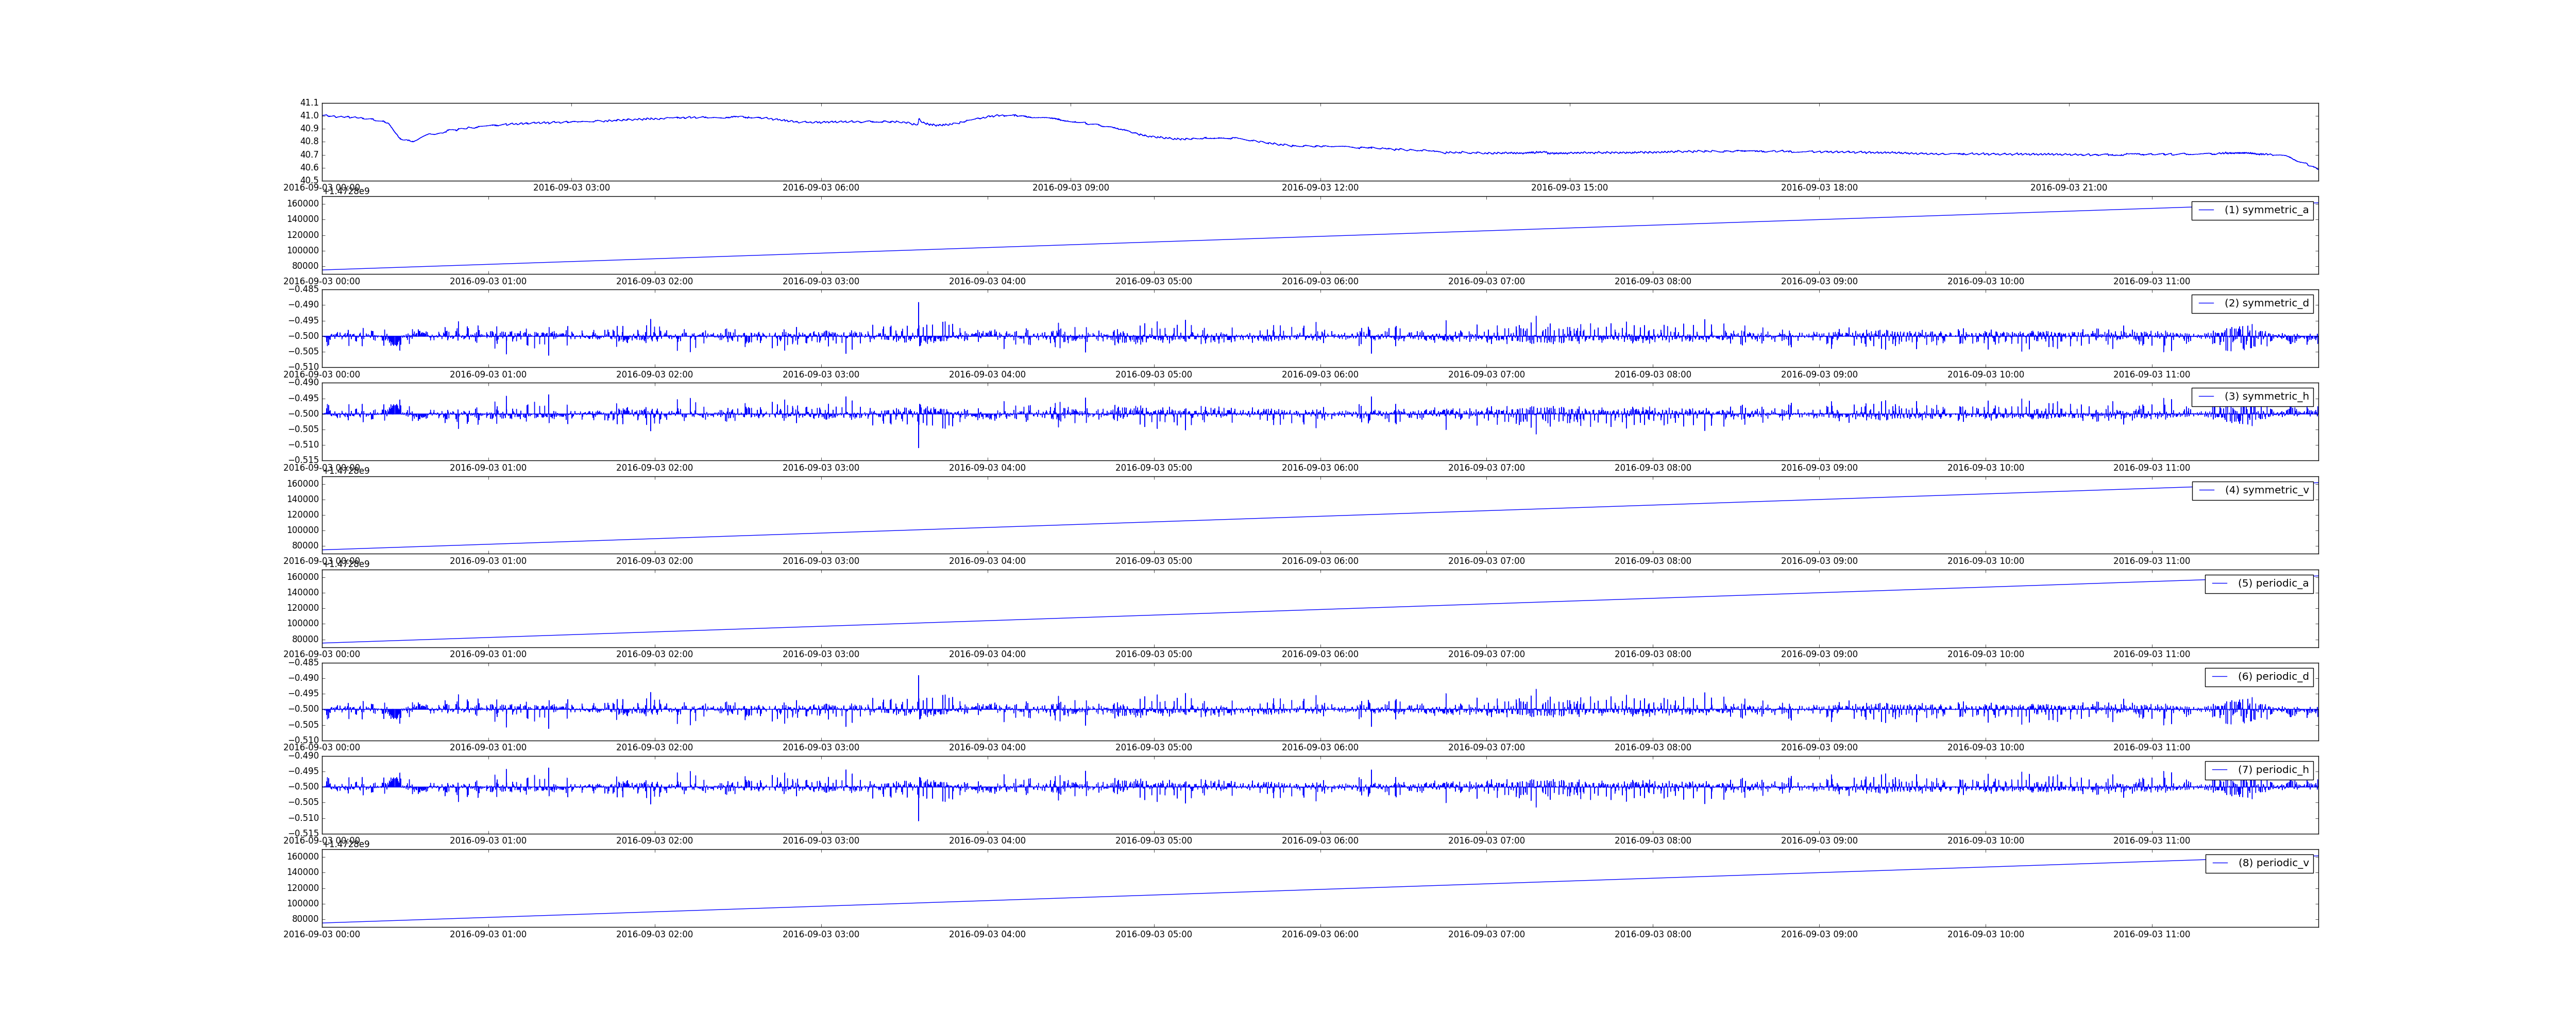This screenshot has height=1030, width=2576.
Task: Click the (8) periodic_v legend label
Action: point(2273,863)
